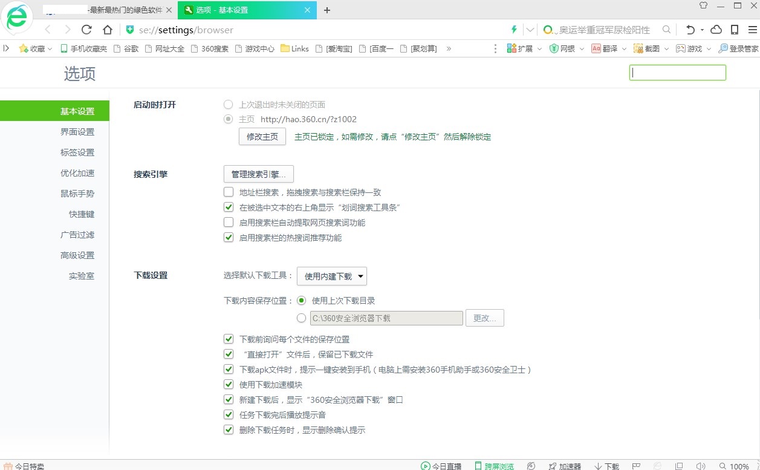The image size is (760, 470).
Task: Toggle sound after download completes checkbox
Action: click(x=229, y=415)
